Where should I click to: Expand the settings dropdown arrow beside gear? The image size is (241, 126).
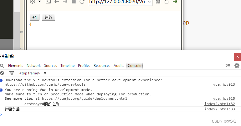click(40, 2)
